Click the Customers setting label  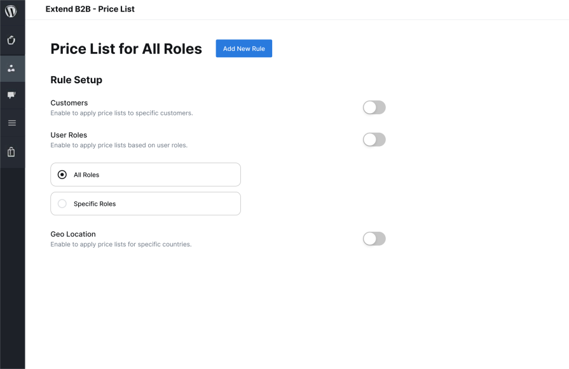69,103
